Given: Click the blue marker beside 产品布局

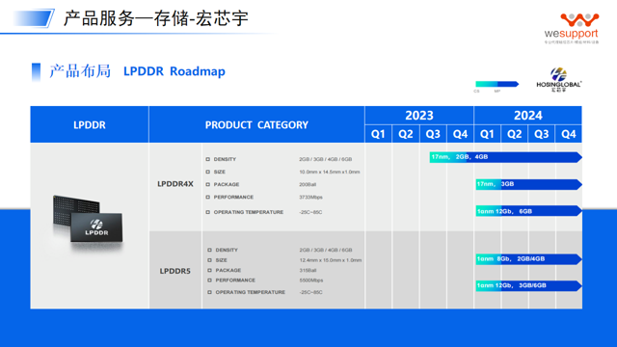Looking at the screenshot, I should 36,72.
